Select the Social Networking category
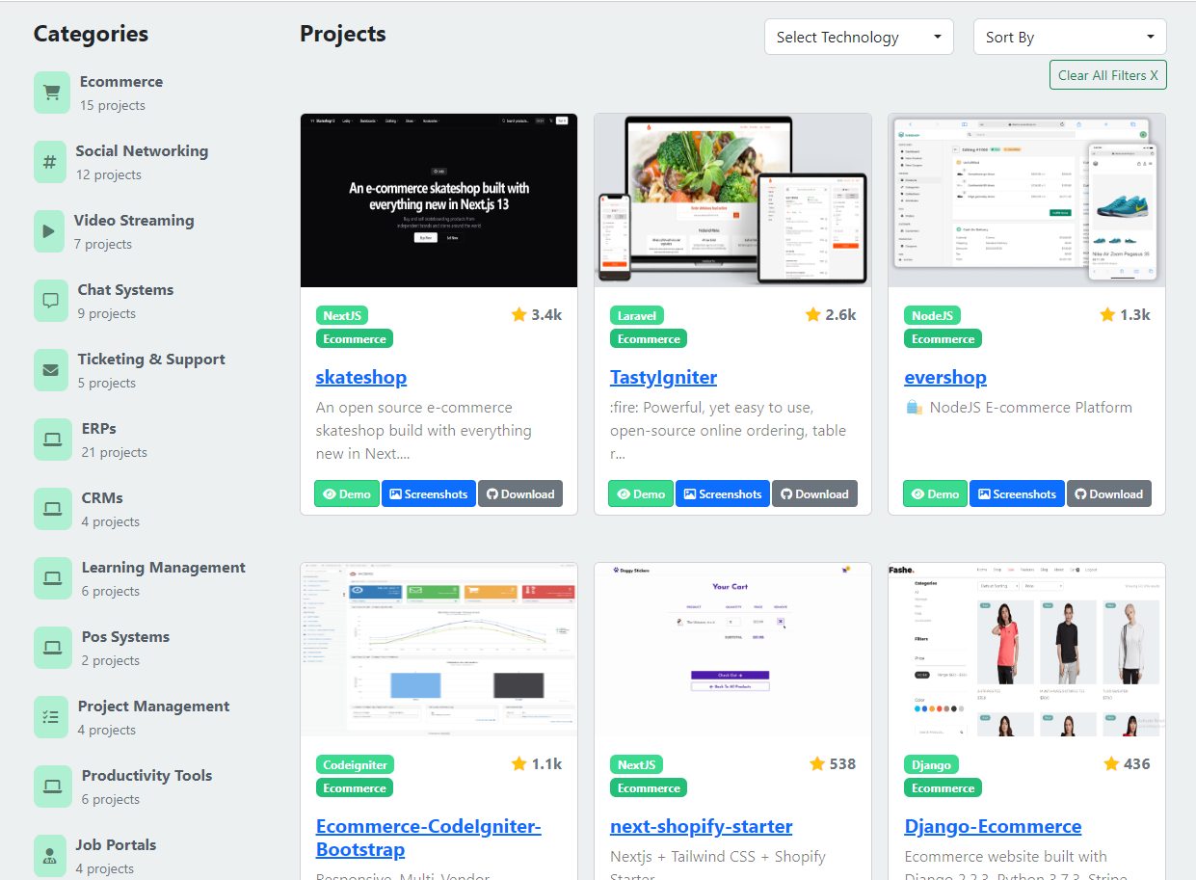This screenshot has width=1196, height=880. [x=142, y=151]
